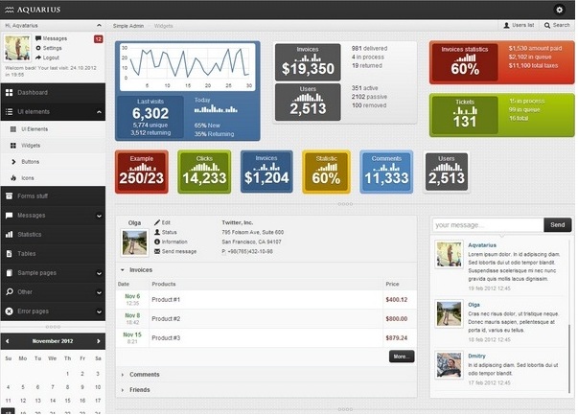Image resolution: width=578 pixels, height=415 pixels.
Task: Open Dashboard in sidebar menu
Action: [x=53, y=93]
